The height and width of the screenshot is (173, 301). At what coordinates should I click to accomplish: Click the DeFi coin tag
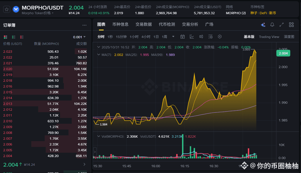click(263, 13)
